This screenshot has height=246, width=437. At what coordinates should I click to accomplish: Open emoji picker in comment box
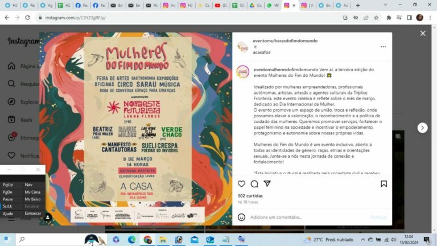(x=241, y=217)
